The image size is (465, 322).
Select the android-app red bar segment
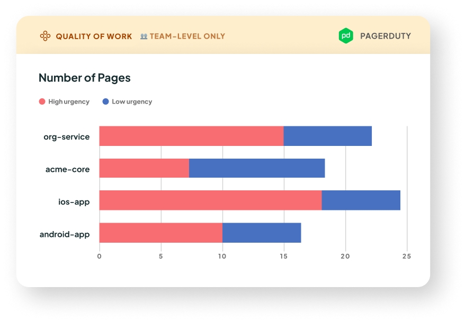[x=160, y=233]
